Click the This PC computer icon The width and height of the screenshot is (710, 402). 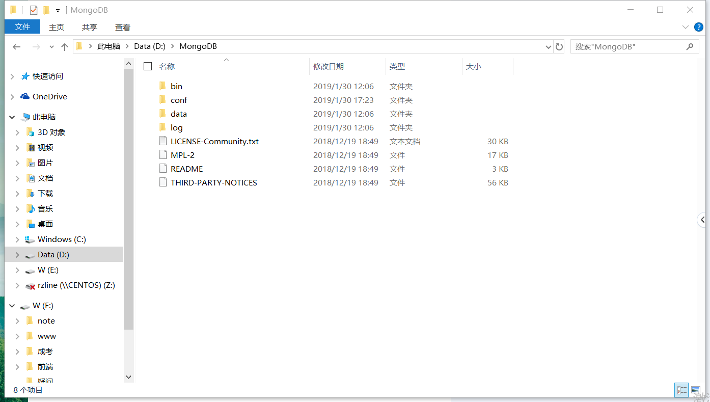25,117
